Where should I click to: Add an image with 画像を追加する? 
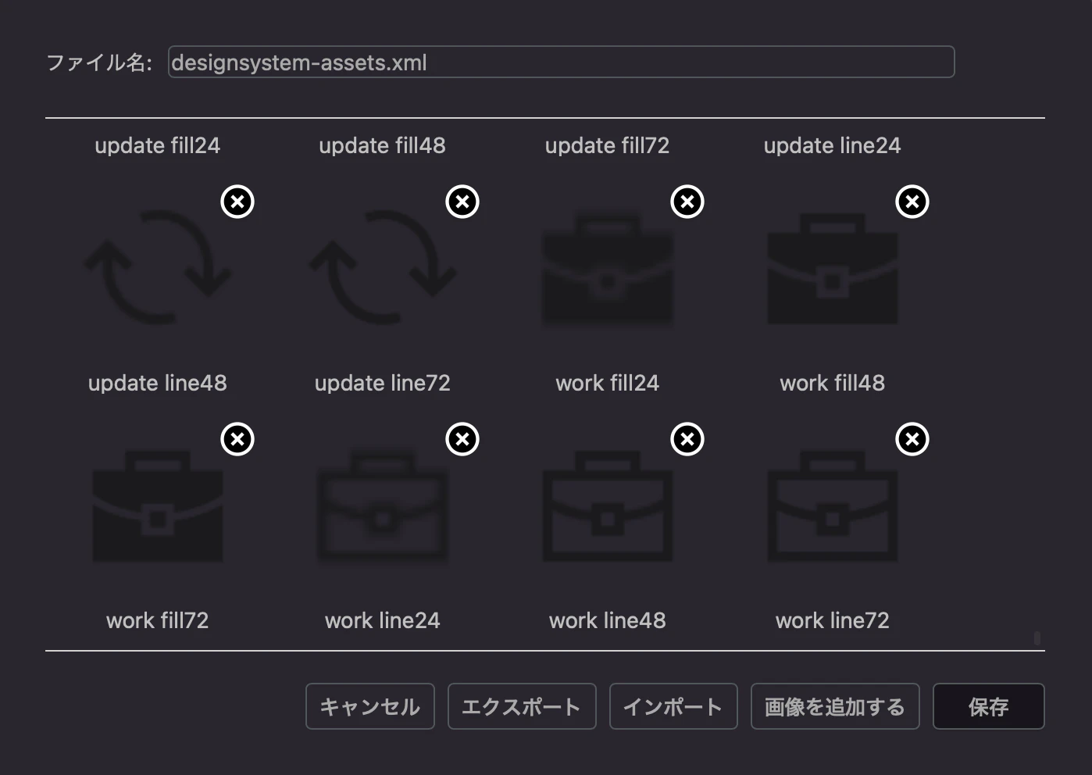coord(835,706)
